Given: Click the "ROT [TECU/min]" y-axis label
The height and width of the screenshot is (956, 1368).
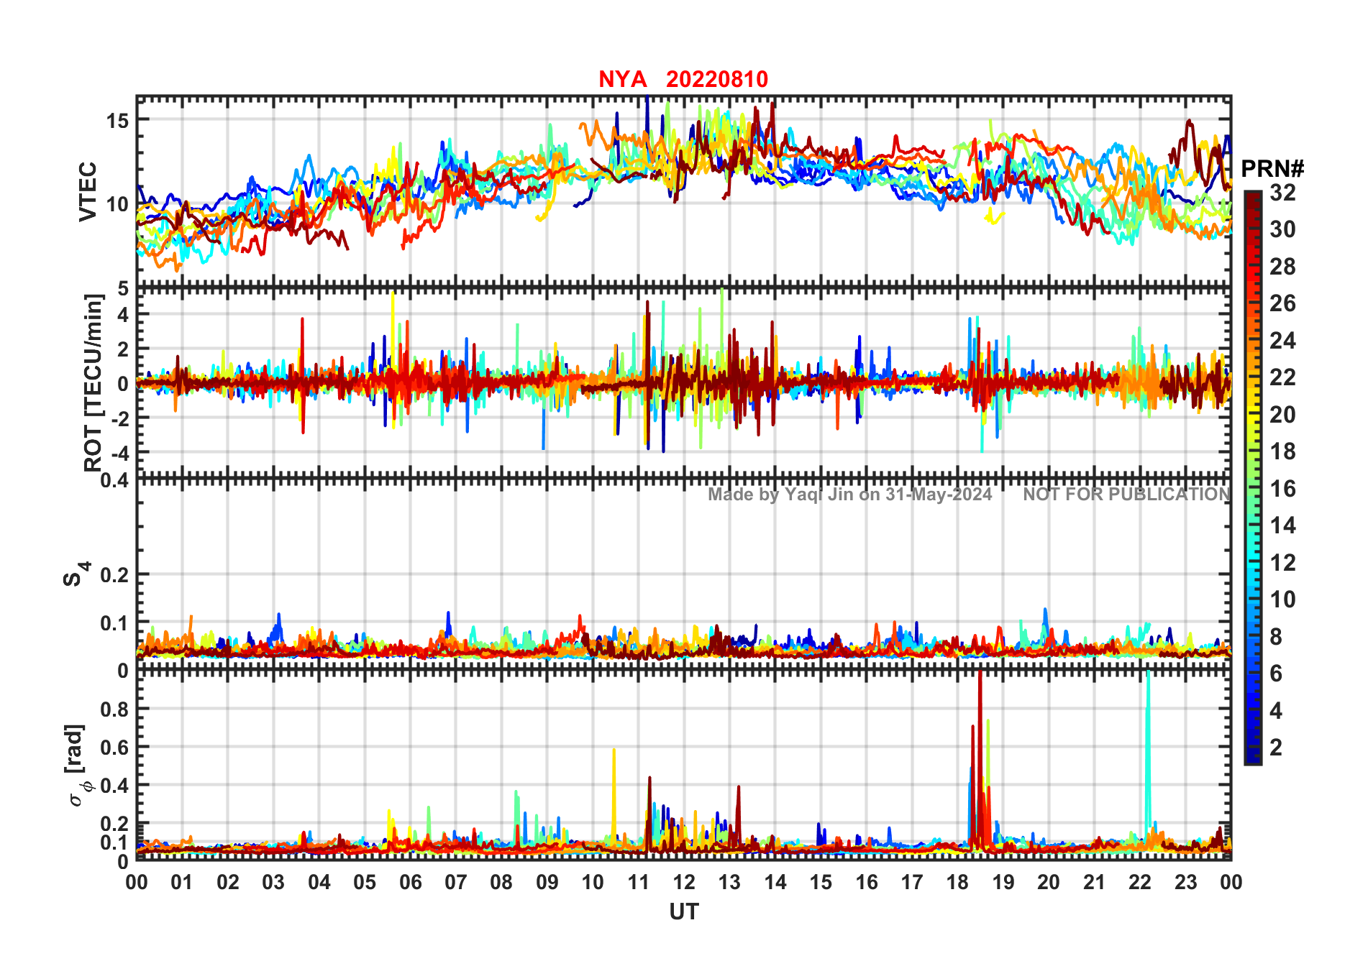Looking at the screenshot, I should tap(93, 382).
